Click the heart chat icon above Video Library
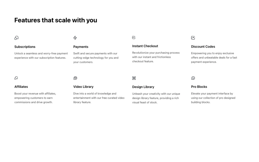This screenshot has height=162, width=259. (x=75, y=78)
